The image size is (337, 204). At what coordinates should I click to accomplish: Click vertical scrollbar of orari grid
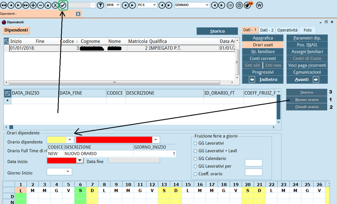pyautogui.click(x=279, y=107)
